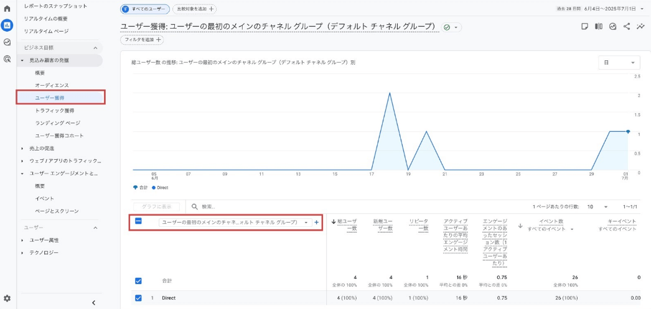Click the 比較対象を追加 button
651x309 pixels.
[195, 9]
